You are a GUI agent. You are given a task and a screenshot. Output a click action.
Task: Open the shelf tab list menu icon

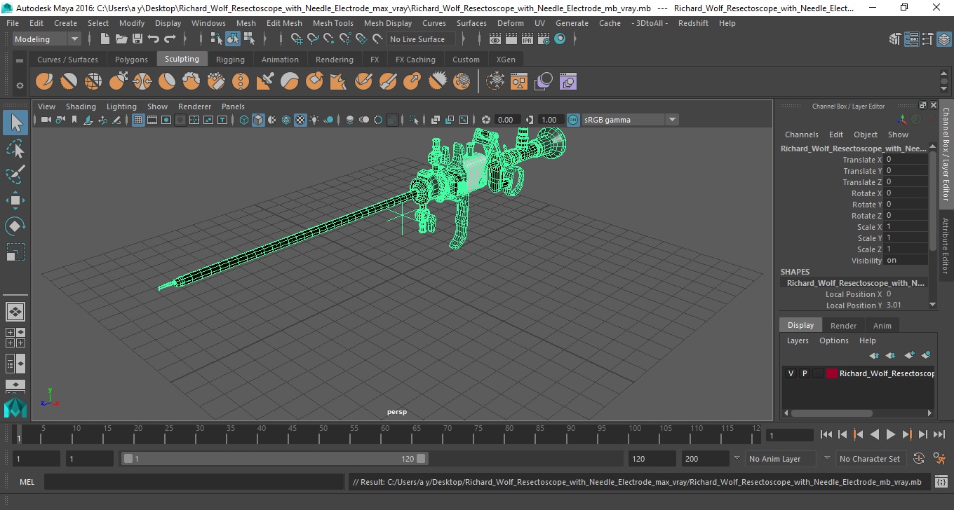pos(20,61)
